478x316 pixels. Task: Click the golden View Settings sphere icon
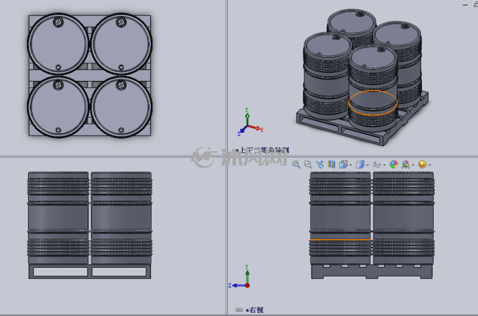pos(422,164)
